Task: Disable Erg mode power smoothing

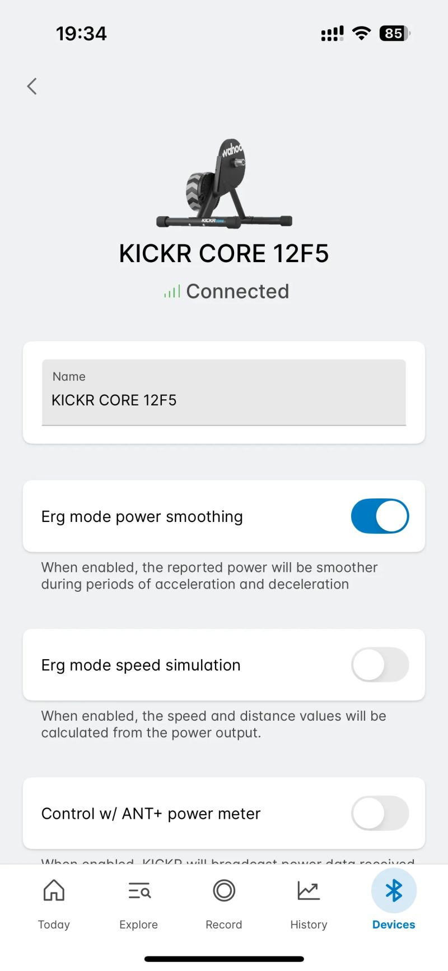Action: 380,516
